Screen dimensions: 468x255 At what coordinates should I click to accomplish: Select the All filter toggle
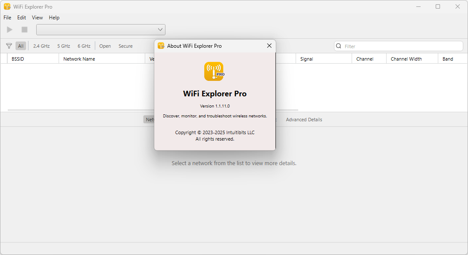(x=21, y=46)
